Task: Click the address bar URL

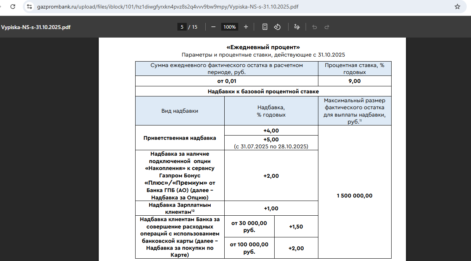Action: pyautogui.click(x=167, y=7)
